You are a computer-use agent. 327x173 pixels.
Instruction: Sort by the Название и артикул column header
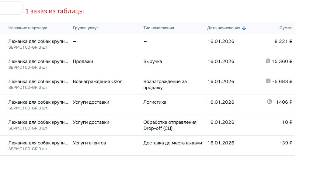point(28,28)
